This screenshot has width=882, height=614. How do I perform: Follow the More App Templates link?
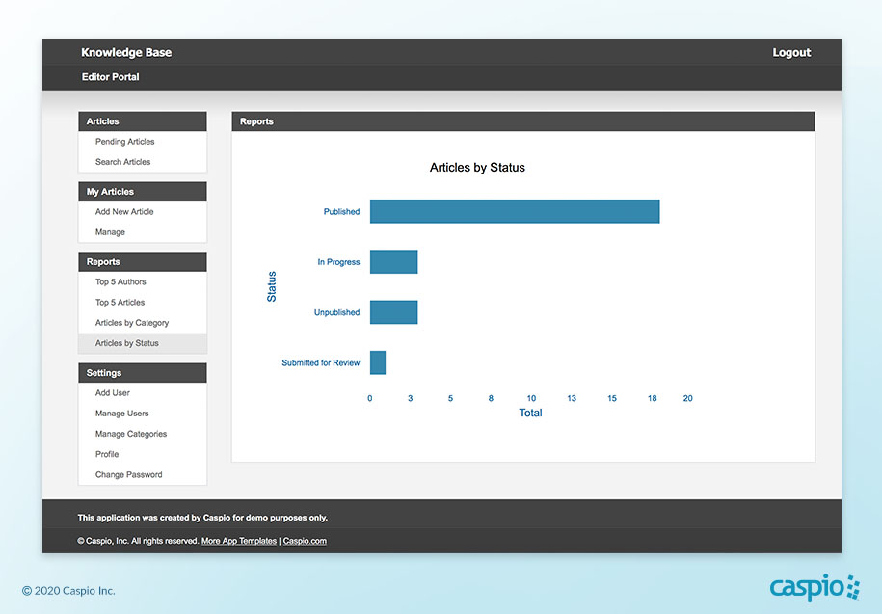[x=239, y=541]
